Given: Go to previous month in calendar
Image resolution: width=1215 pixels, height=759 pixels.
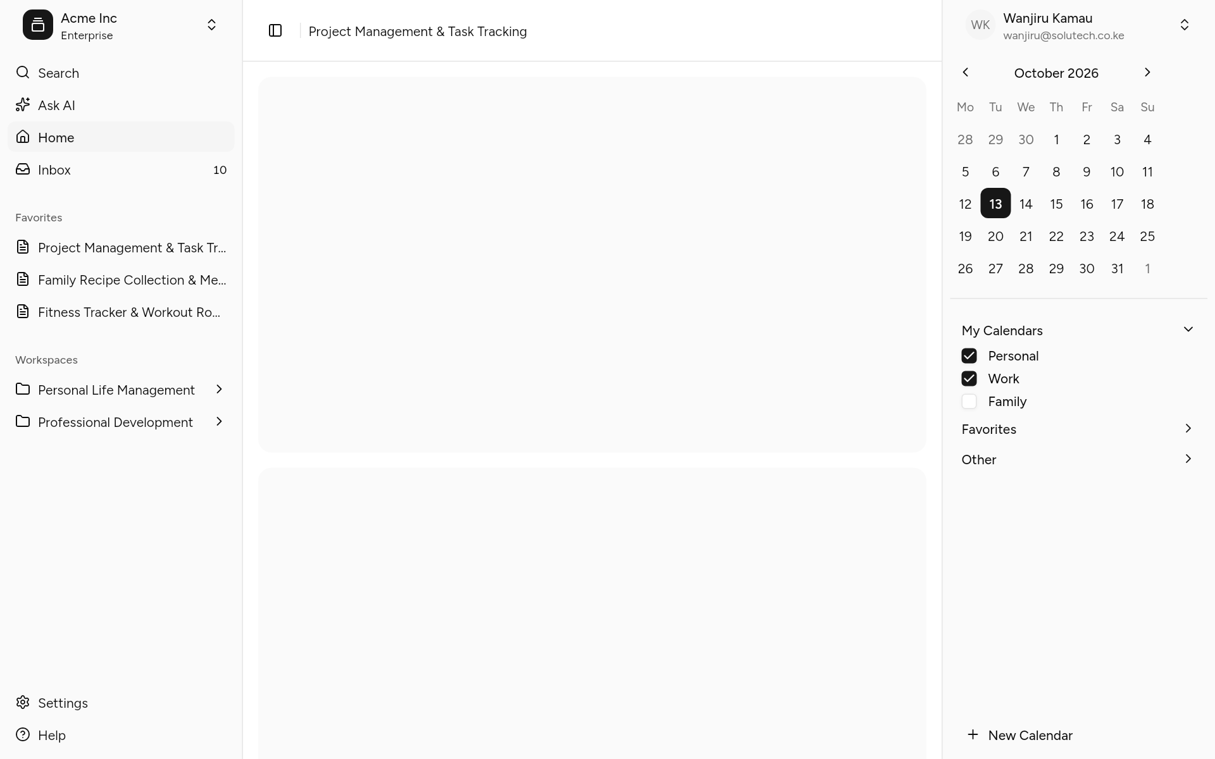Looking at the screenshot, I should point(966,72).
